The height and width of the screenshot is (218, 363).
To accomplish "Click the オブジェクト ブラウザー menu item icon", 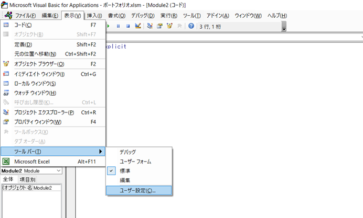I will [x=6, y=64].
